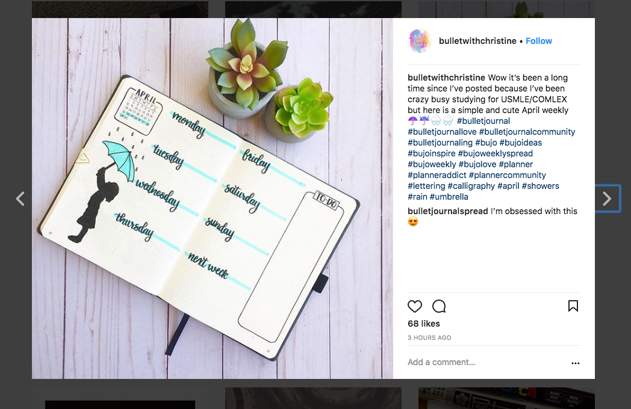Follow bulletwithchristine
The image size is (631, 409).
(x=539, y=41)
